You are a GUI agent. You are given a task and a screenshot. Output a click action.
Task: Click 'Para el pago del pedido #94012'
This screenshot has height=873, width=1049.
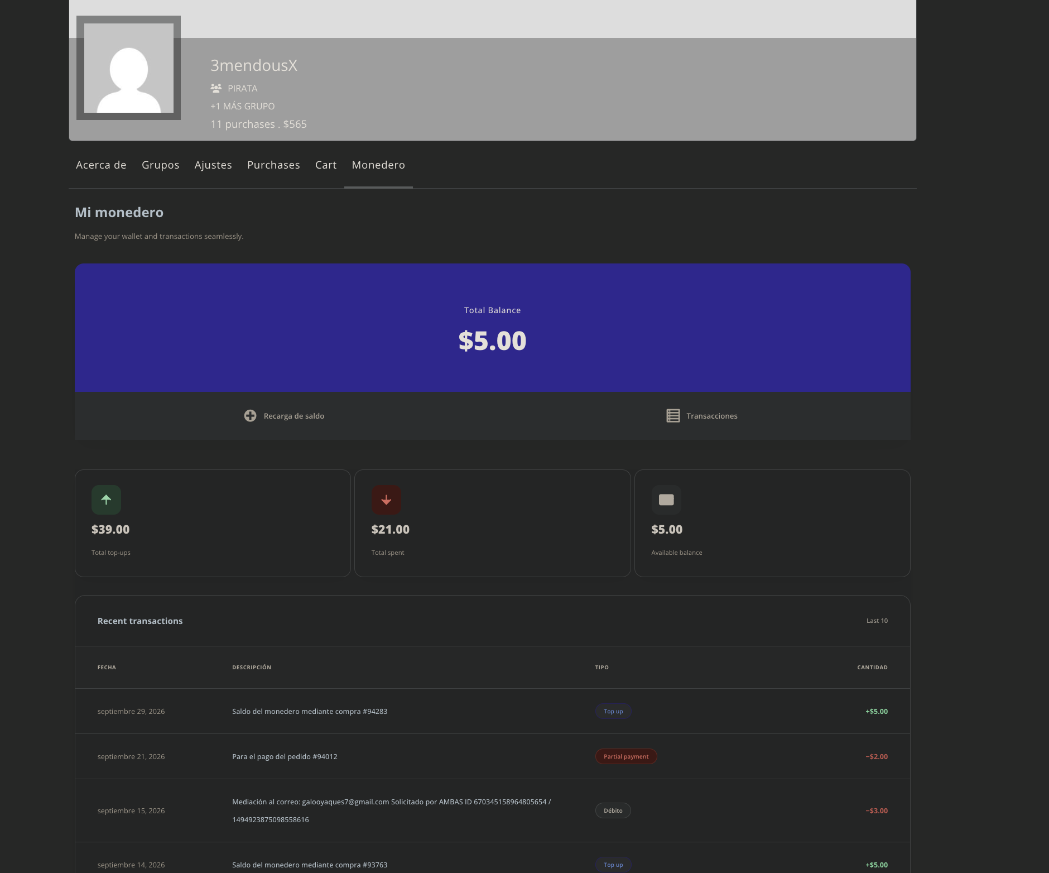click(285, 756)
